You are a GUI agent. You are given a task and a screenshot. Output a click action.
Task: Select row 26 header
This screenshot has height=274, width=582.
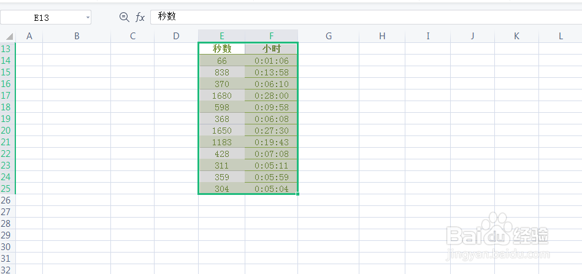tap(7, 200)
